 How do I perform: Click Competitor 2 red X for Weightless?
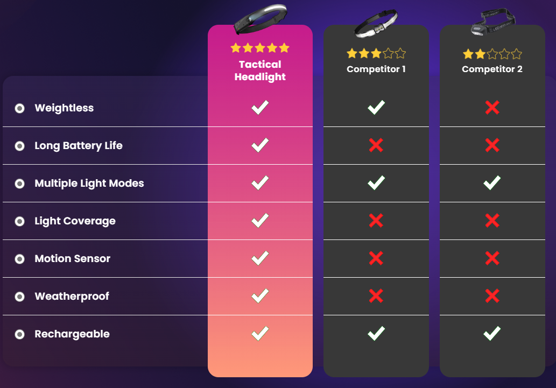click(492, 108)
